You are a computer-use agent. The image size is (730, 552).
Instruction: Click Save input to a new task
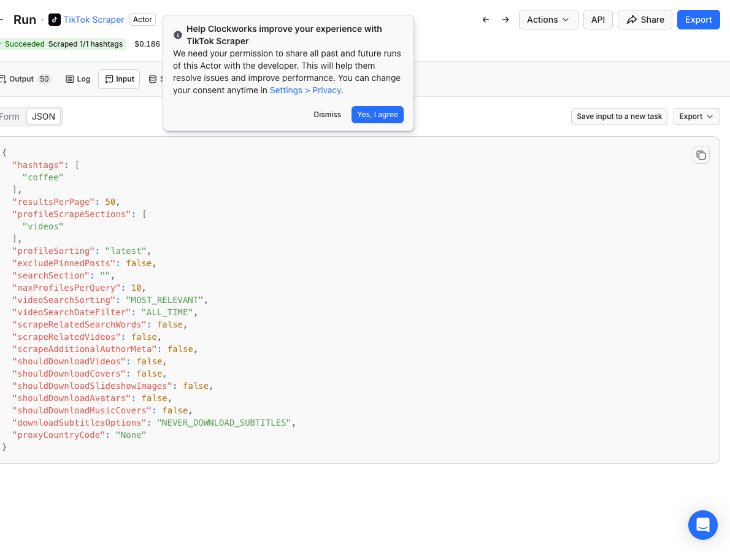click(619, 117)
